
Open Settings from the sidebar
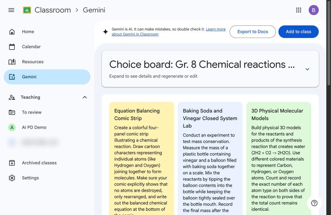coord(47,178)
